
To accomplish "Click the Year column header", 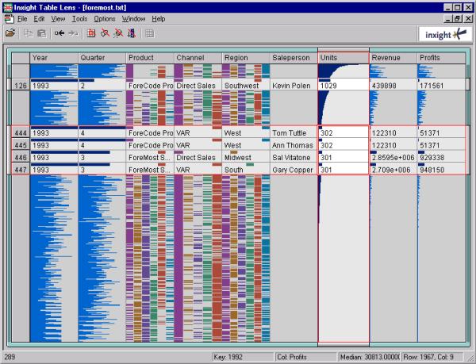I will point(54,58).
